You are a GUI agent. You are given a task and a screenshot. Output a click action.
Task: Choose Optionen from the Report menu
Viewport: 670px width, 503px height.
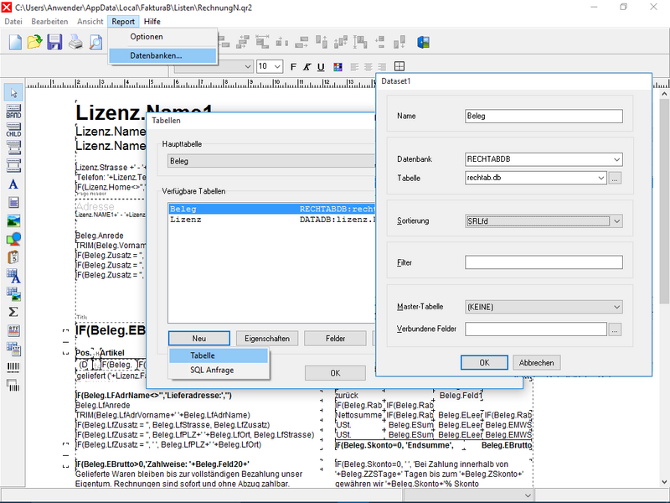click(147, 37)
